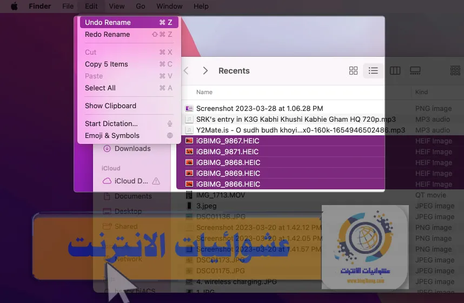The height and width of the screenshot is (303, 464).
Task: Select Copy 5 Items menu entry
Action: [129, 64]
